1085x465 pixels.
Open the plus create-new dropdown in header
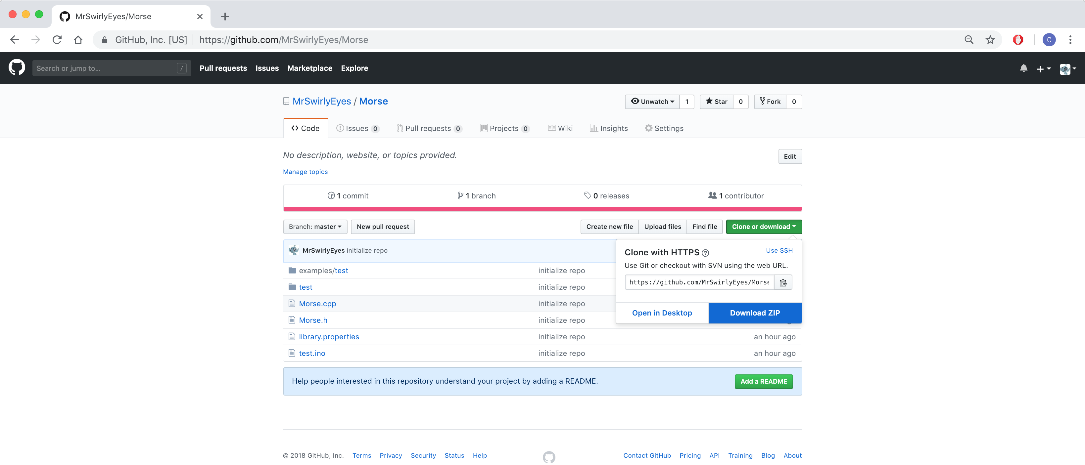[x=1043, y=68]
